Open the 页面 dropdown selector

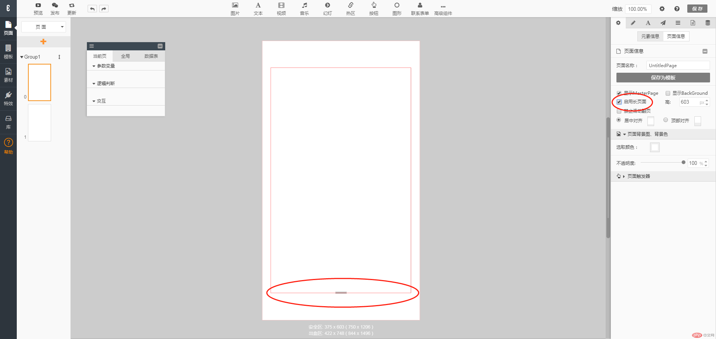(x=44, y=27)
